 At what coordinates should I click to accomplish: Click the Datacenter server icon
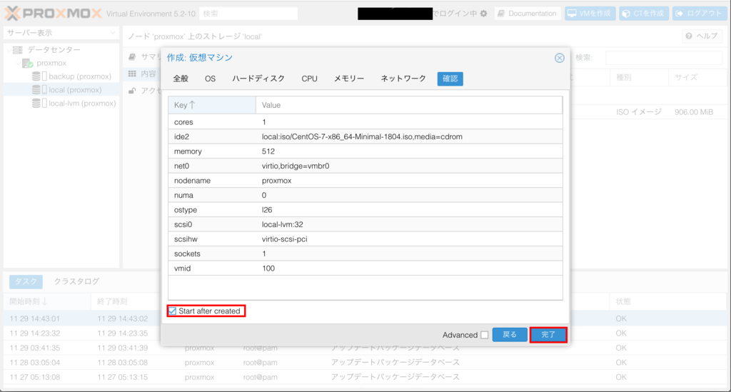point(18,50)
